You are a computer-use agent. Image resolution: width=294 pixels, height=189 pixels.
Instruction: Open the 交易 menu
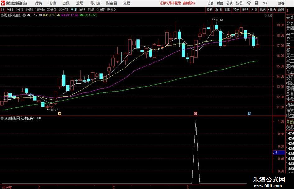tap(127, 3)
